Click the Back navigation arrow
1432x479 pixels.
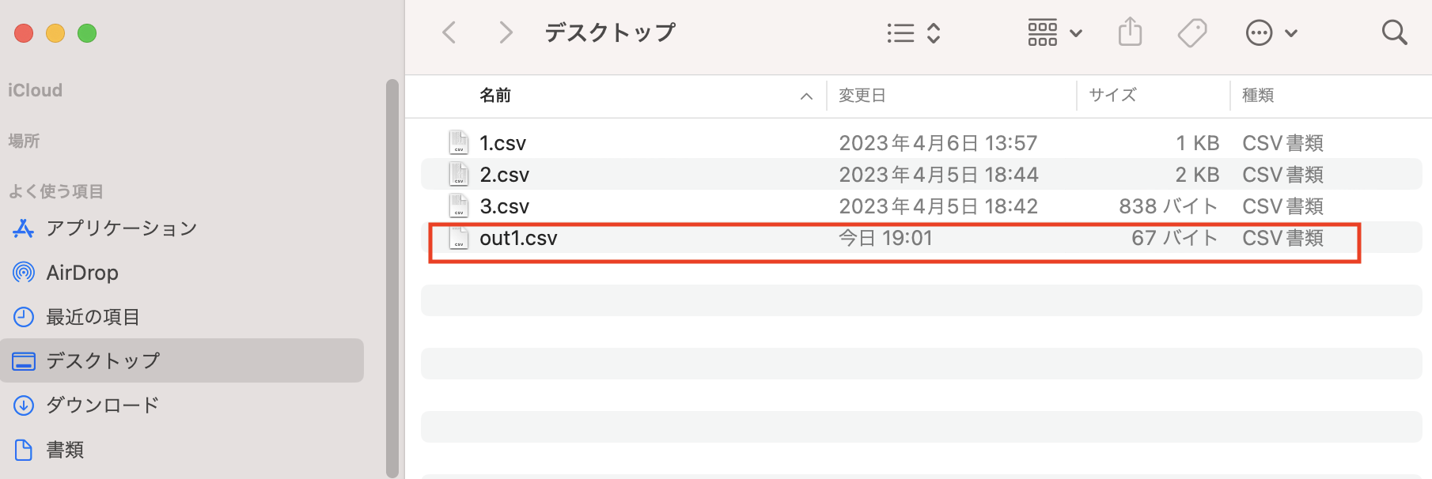tap(449, 32)
